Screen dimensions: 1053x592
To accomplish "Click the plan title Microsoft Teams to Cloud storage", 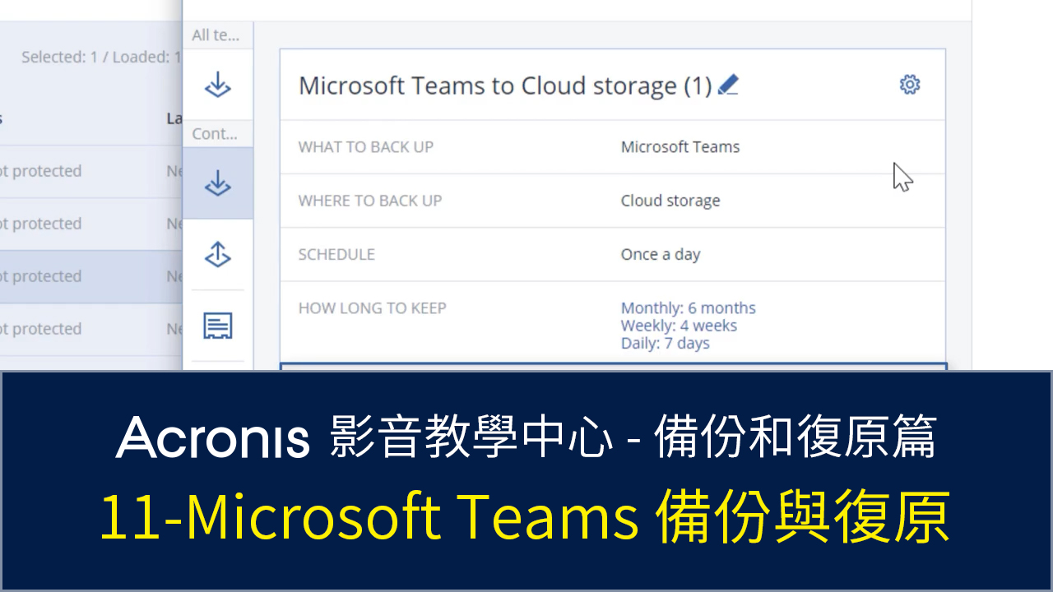I will click(504, 86).
